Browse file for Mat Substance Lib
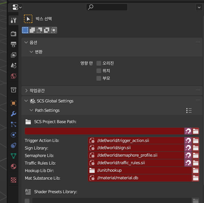Viewport: 204px width, 203px height. (195, 178)
